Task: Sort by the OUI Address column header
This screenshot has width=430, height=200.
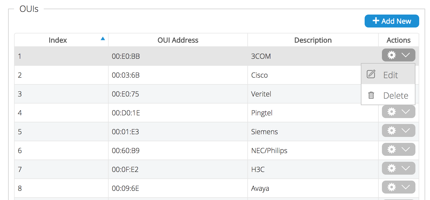Action: (178, 40)
